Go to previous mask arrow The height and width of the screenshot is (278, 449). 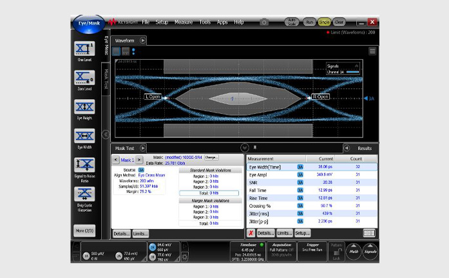115,160
